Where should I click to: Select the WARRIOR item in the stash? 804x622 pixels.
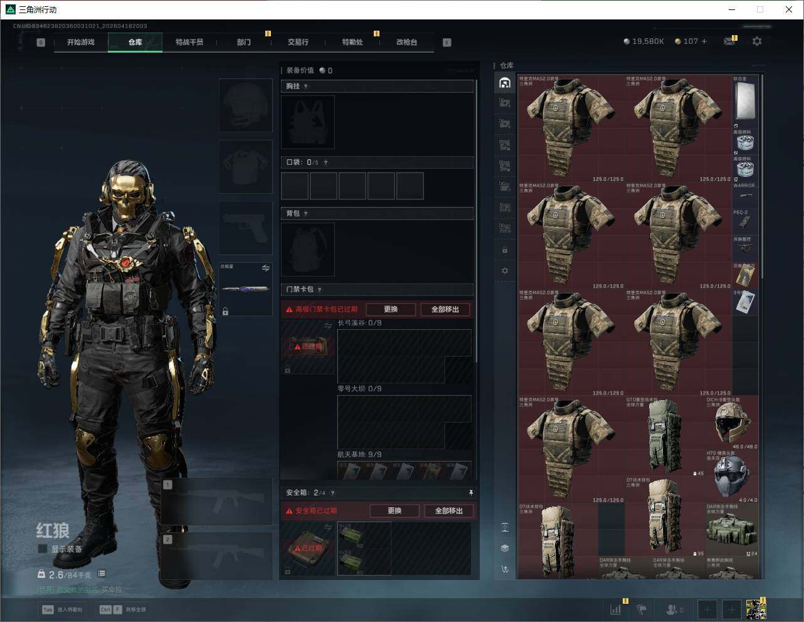point(745,196)
